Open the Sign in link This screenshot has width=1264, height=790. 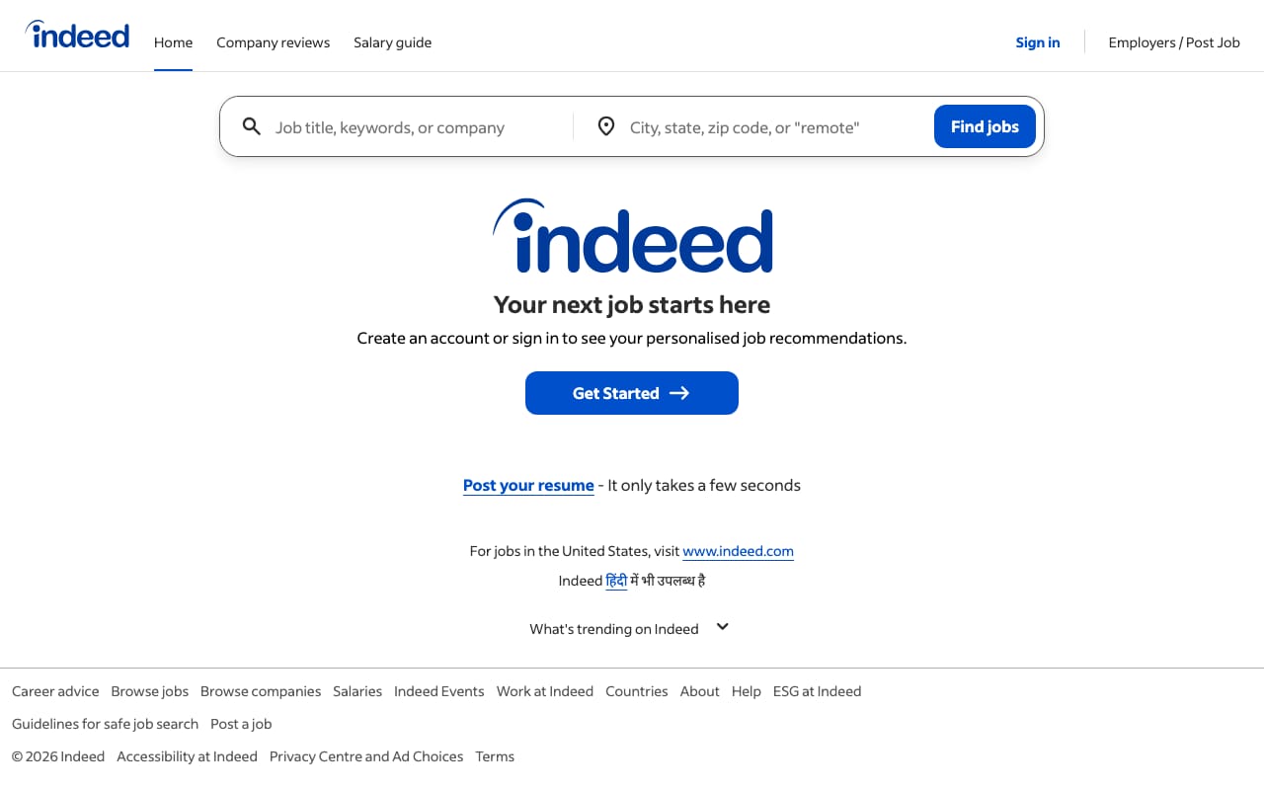coord(1037,42)
